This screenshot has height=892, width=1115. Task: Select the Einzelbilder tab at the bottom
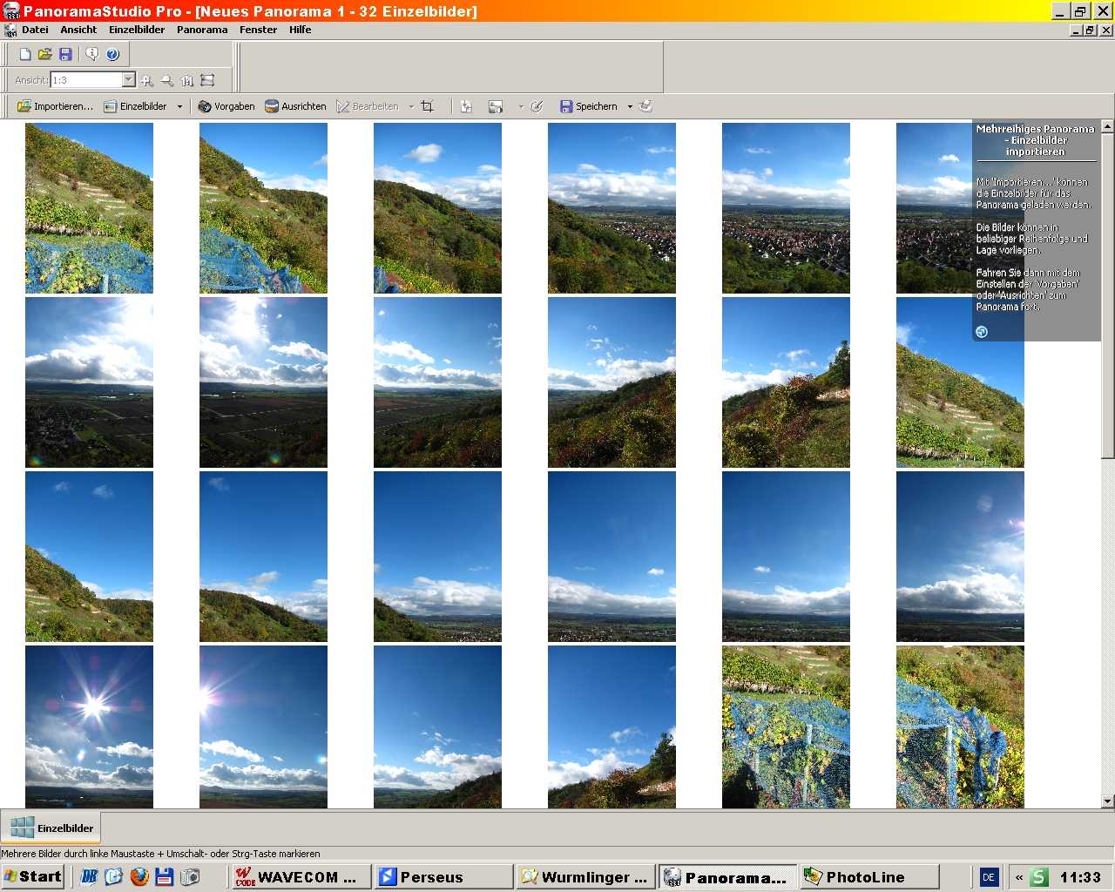(52, 828)
